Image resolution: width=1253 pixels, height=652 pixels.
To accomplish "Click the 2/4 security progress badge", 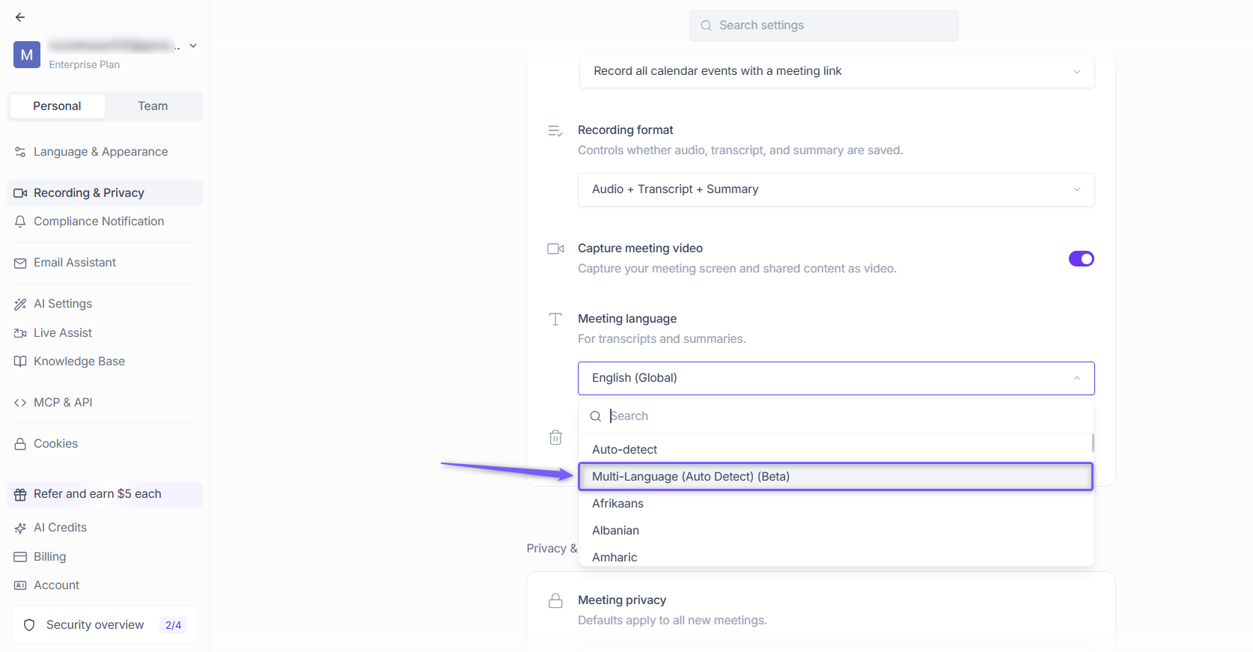I will coord(173,625).
